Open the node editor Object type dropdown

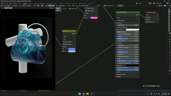tap(64, 6)
